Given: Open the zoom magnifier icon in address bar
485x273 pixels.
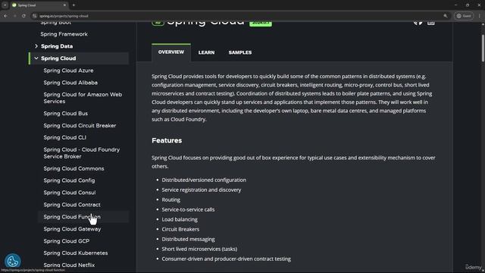Looking at the screenshot, I should click(445, 16).
